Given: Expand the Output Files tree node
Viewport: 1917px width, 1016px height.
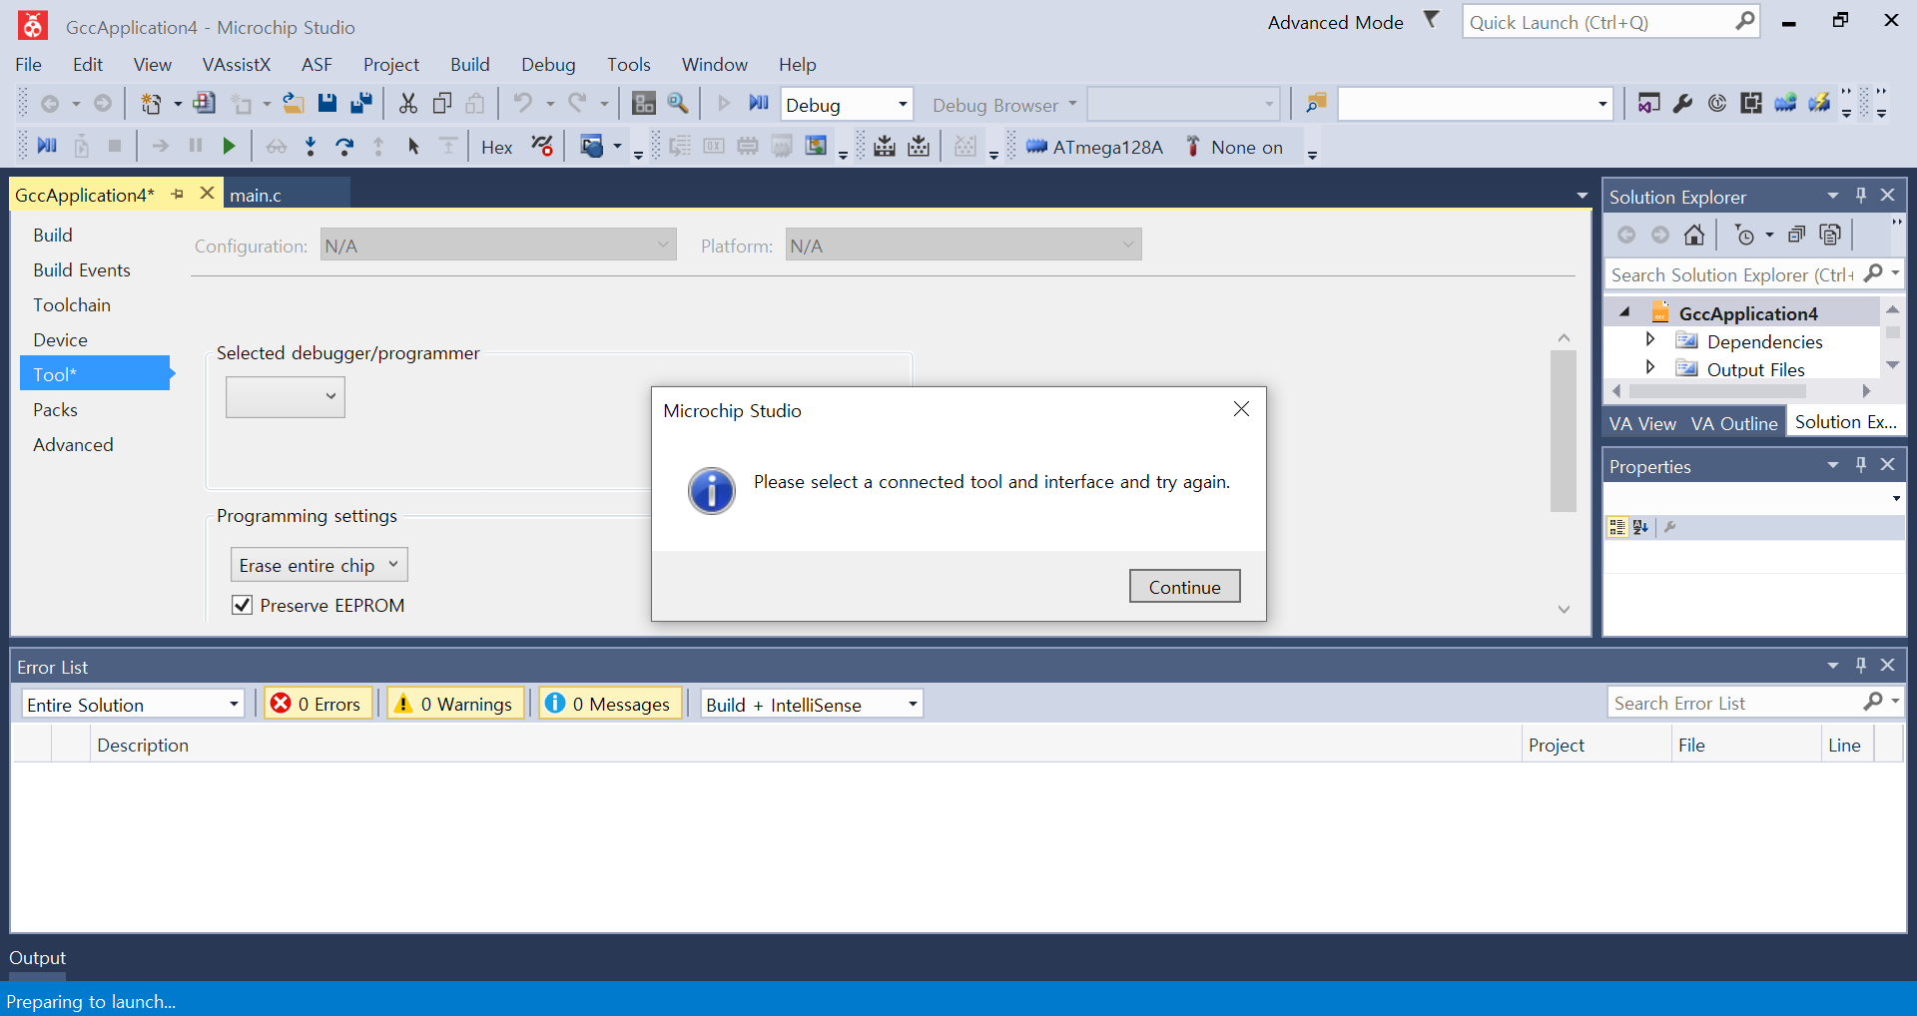Looking at the screenshot, I should coord(1650,367).
